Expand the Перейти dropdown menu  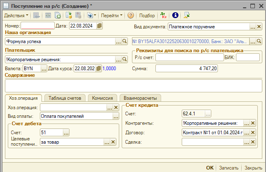(x=112, y=15)
